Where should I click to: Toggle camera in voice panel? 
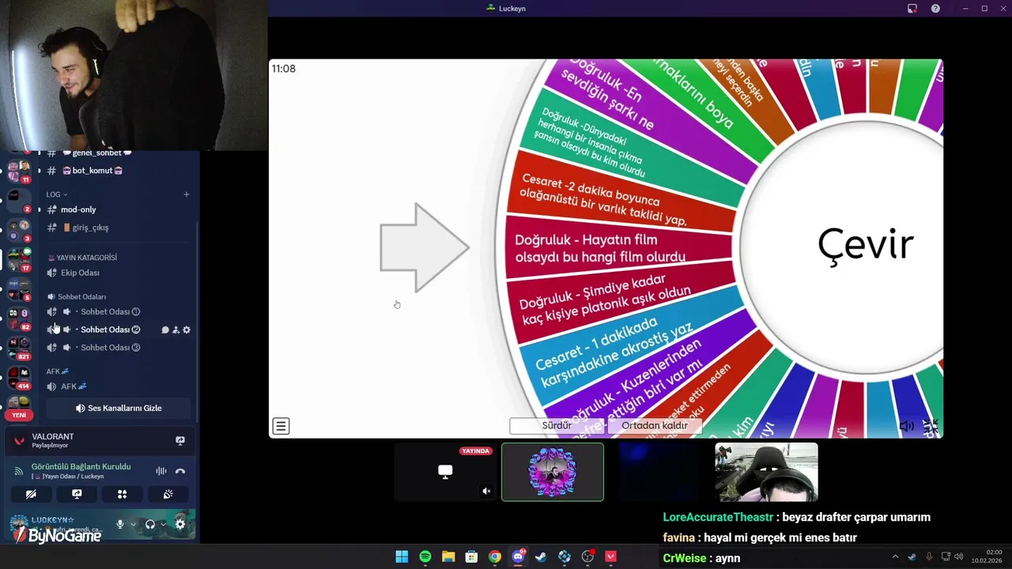tap(31, 494)
